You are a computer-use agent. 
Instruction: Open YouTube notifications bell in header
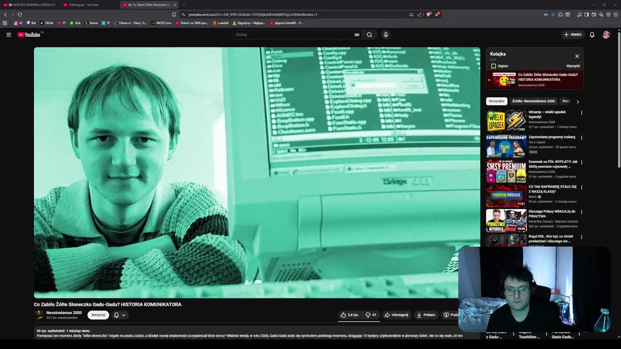[x=592, y=34]
